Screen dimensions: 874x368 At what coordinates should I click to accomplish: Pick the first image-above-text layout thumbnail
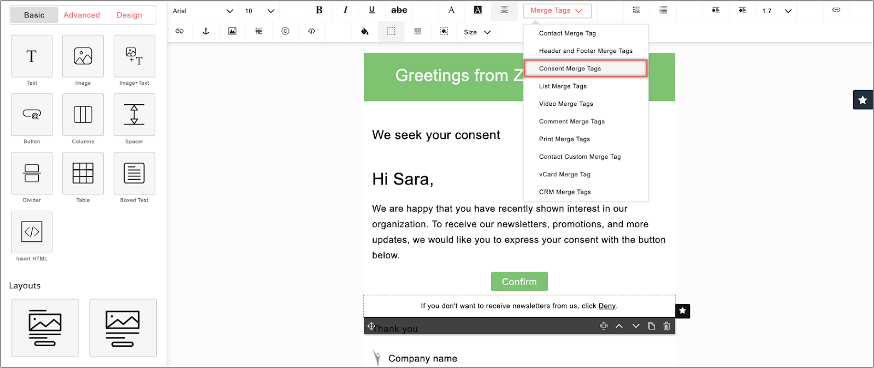(x=45, y=328)
